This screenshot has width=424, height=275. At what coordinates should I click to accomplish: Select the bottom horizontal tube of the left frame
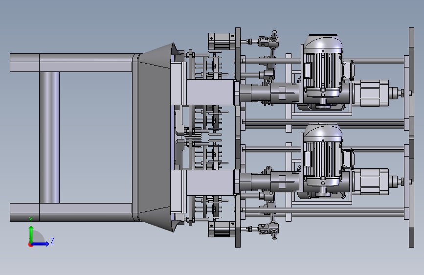(72, 212)
